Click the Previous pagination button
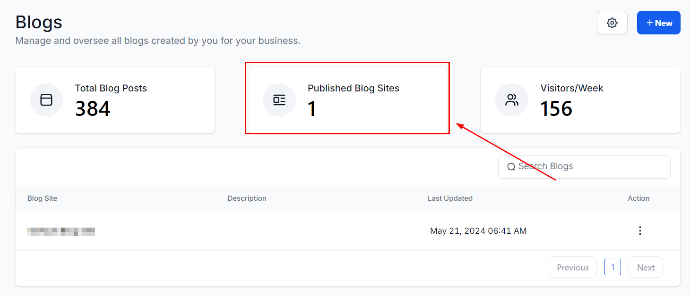This screenshot has height=295, width=690. (572, 267)
